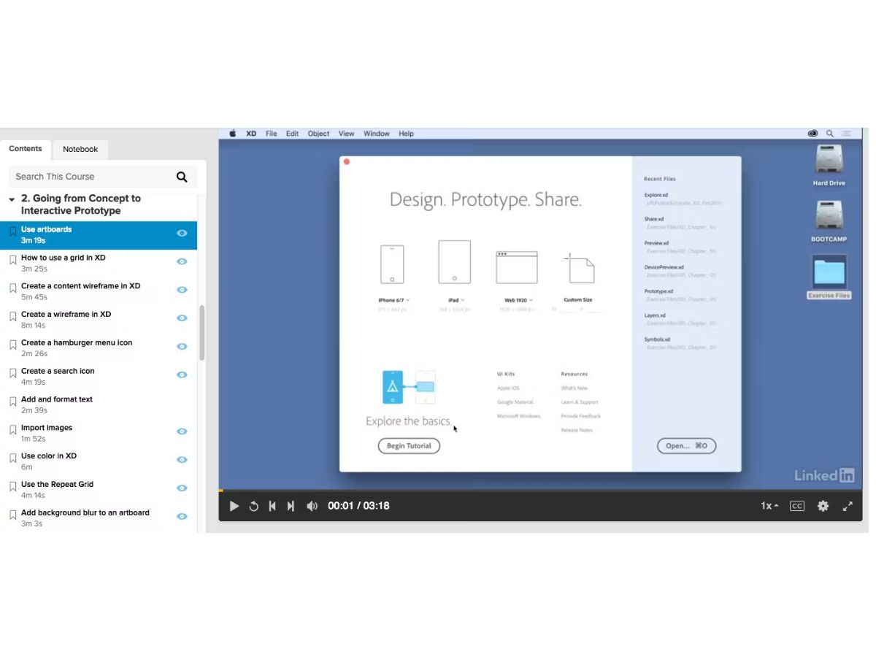The image size is (876, 657).
Task: Open the Edit menu in XD
Action: pyautogui.click(x=292, y=134)
